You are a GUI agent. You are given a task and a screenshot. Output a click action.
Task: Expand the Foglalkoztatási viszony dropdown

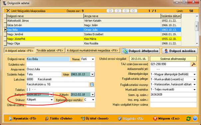(x=194, y=84)
